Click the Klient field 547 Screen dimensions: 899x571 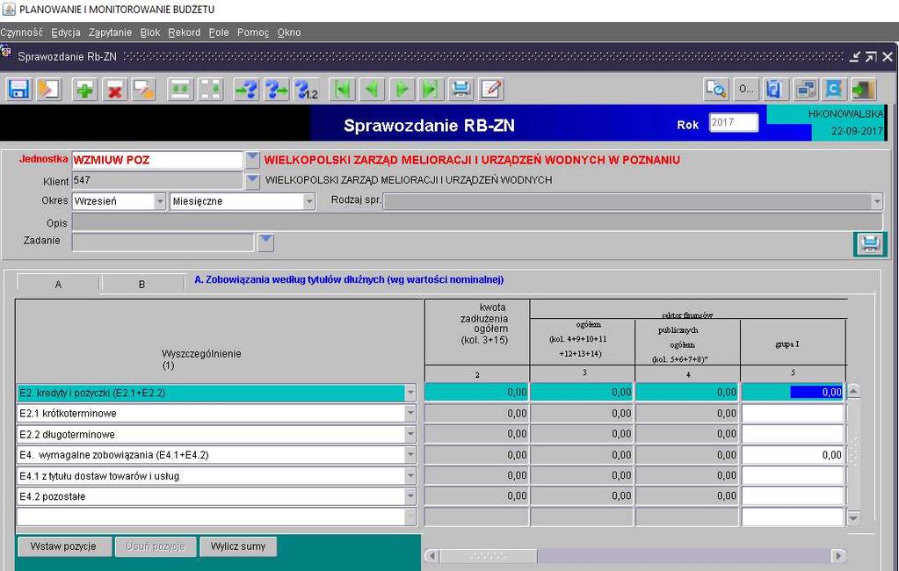tap(157, 181)
